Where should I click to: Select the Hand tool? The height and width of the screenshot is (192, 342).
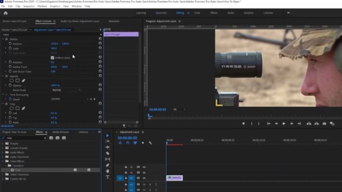click(107, 171)
